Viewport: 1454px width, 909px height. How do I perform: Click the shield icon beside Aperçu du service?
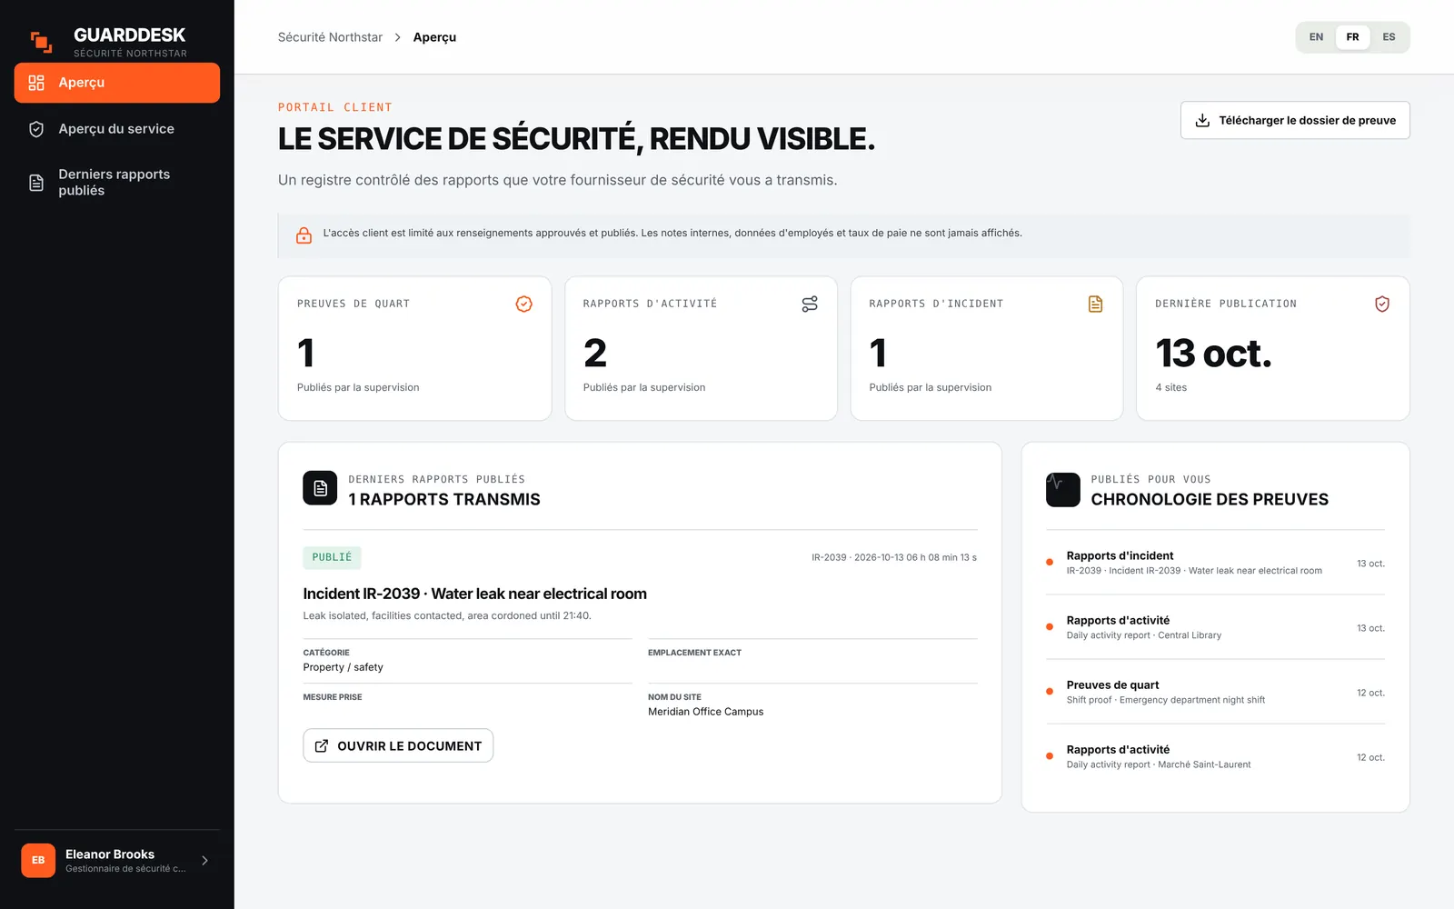(36, 129)
